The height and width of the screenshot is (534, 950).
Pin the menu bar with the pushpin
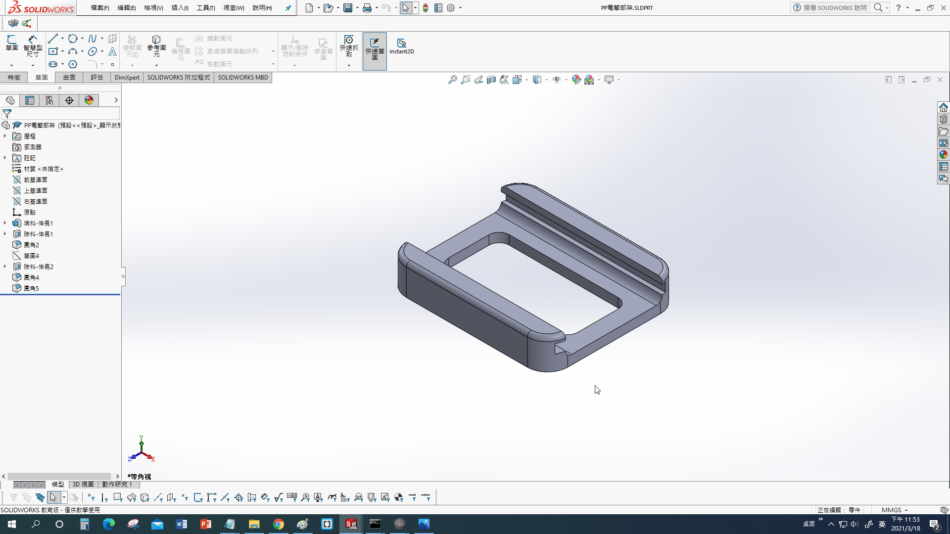[288, 8]
